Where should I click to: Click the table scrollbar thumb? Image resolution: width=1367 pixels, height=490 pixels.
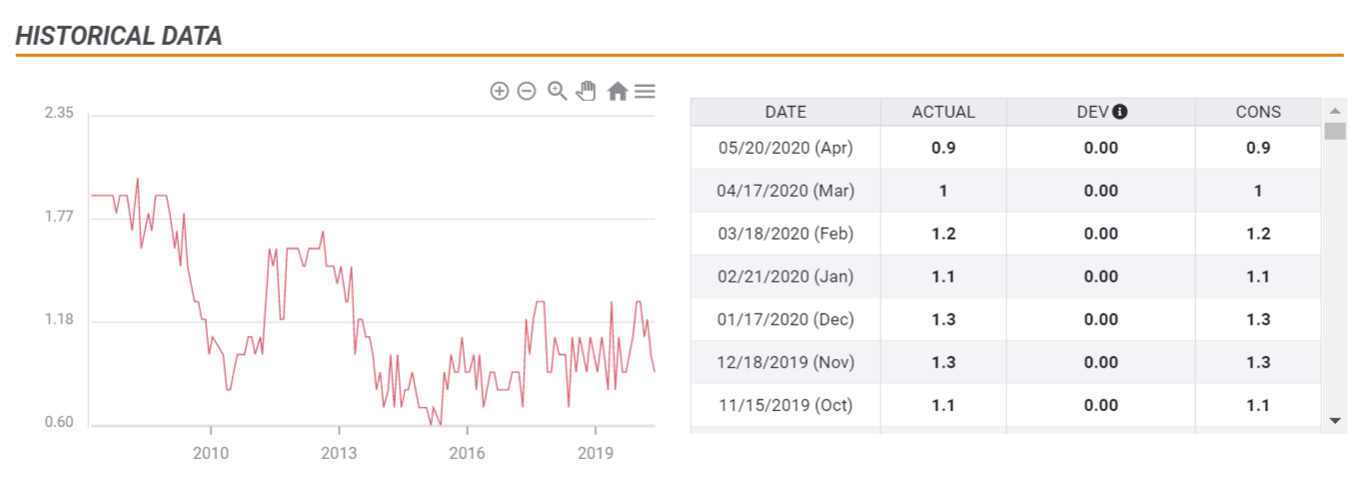click(1334, 132)
